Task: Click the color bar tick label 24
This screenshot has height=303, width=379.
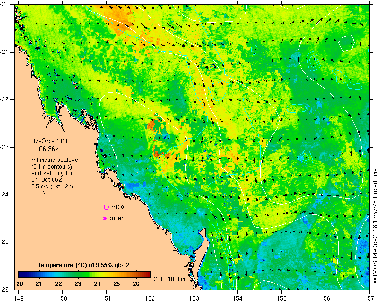Action: click(x=98, y=284)
